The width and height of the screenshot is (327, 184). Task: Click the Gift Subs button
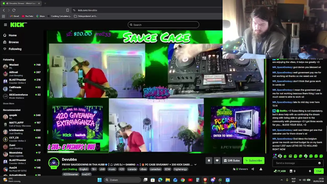click(x=232, y=160)
